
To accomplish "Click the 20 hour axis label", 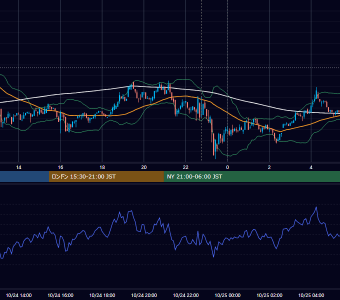I will 144,167.
